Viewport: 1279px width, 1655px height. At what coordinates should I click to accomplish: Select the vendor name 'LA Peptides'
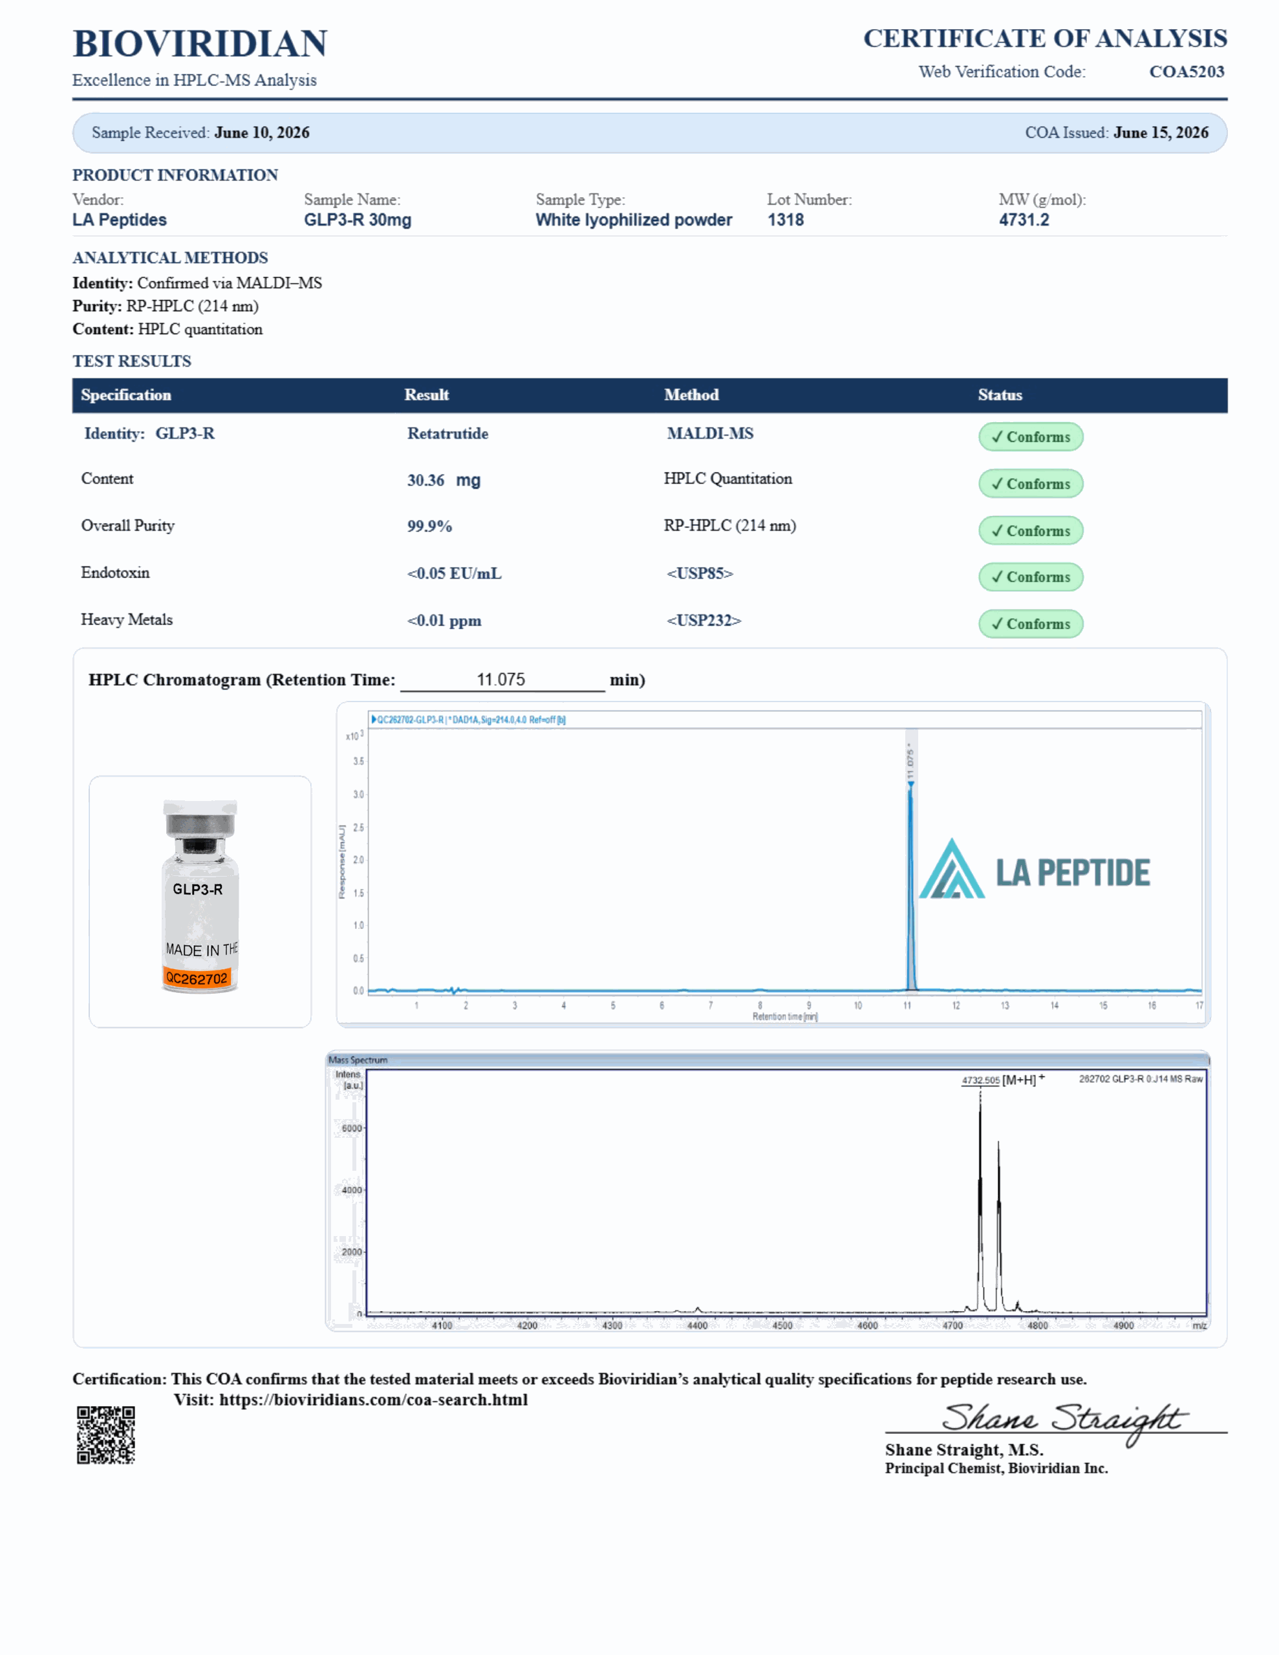click(x=120, y=220)
